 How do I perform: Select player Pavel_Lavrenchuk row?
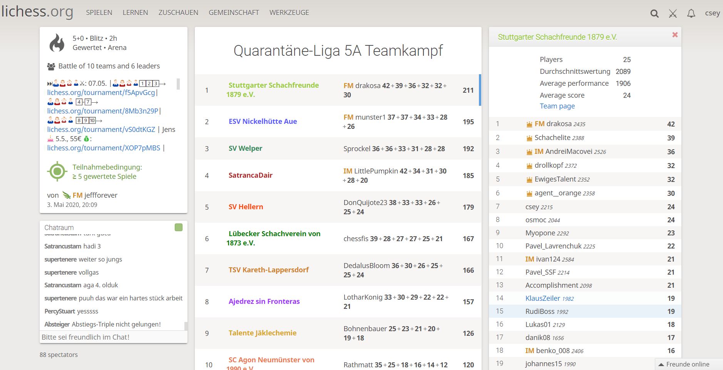(x=585, y=246)
